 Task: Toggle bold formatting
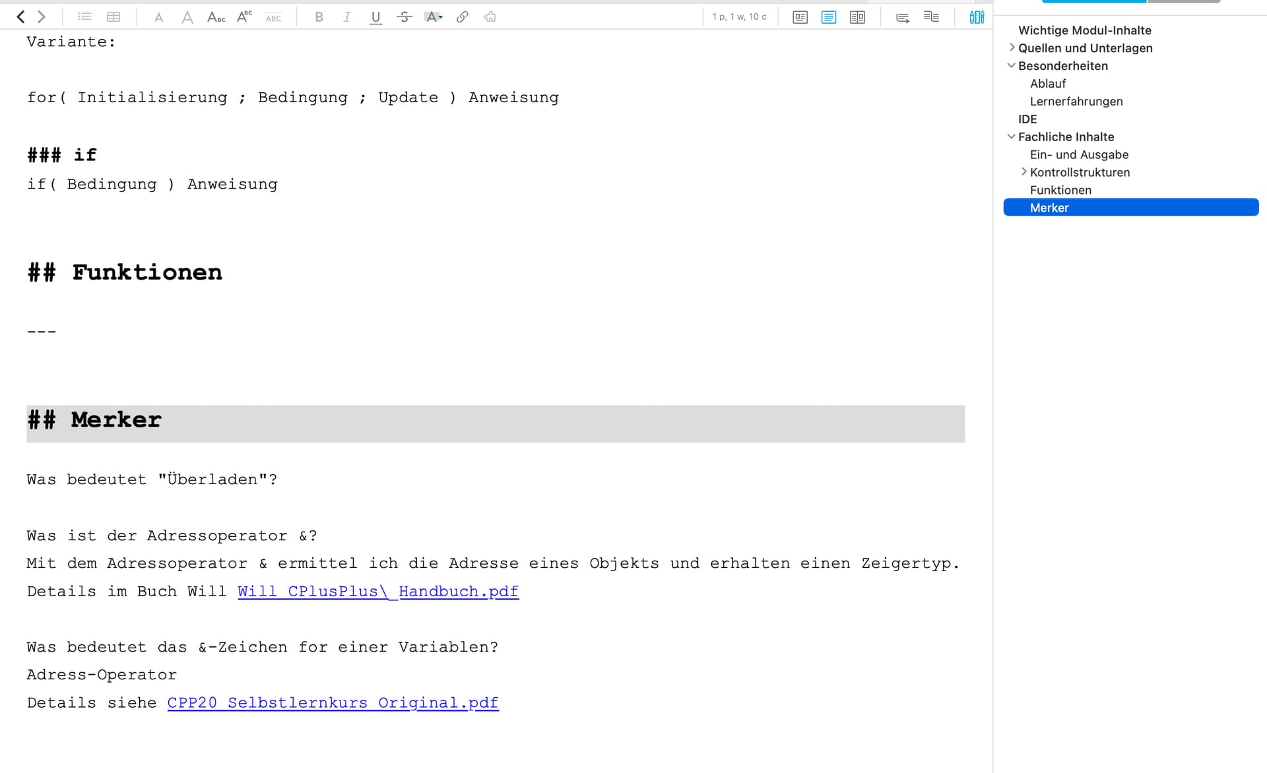point(319,17)
